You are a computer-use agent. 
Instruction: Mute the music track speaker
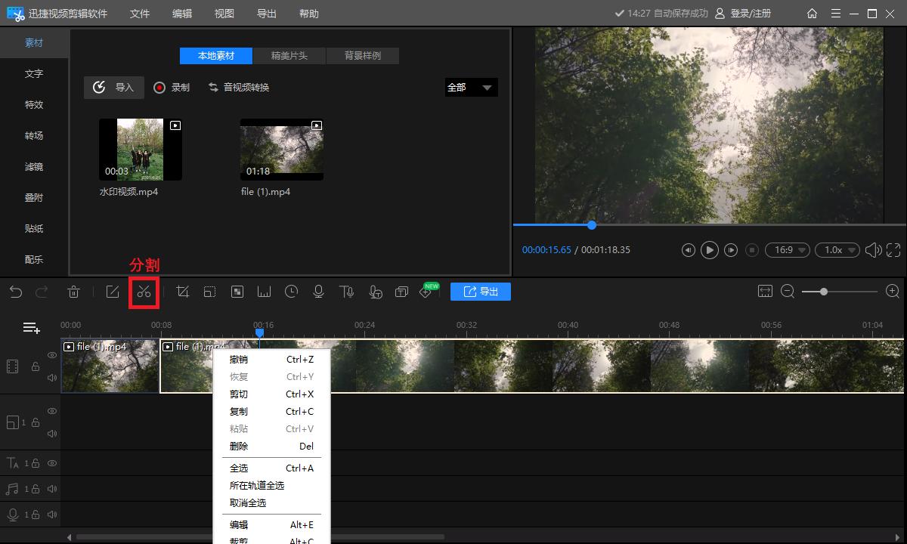52,489
